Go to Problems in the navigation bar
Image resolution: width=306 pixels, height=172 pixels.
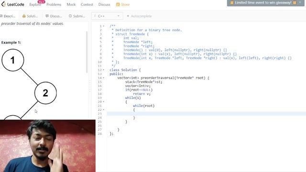click(x=54, y=4)
